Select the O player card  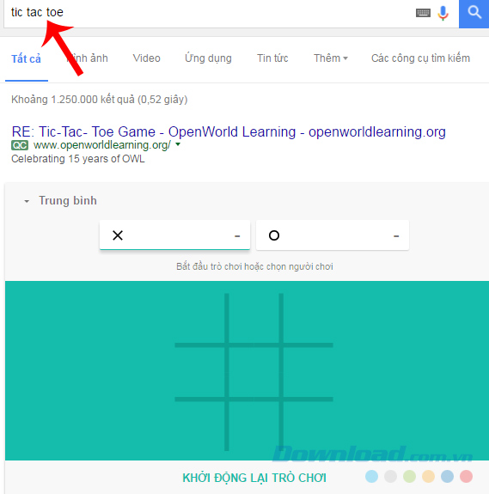click(x=333, y=235)
